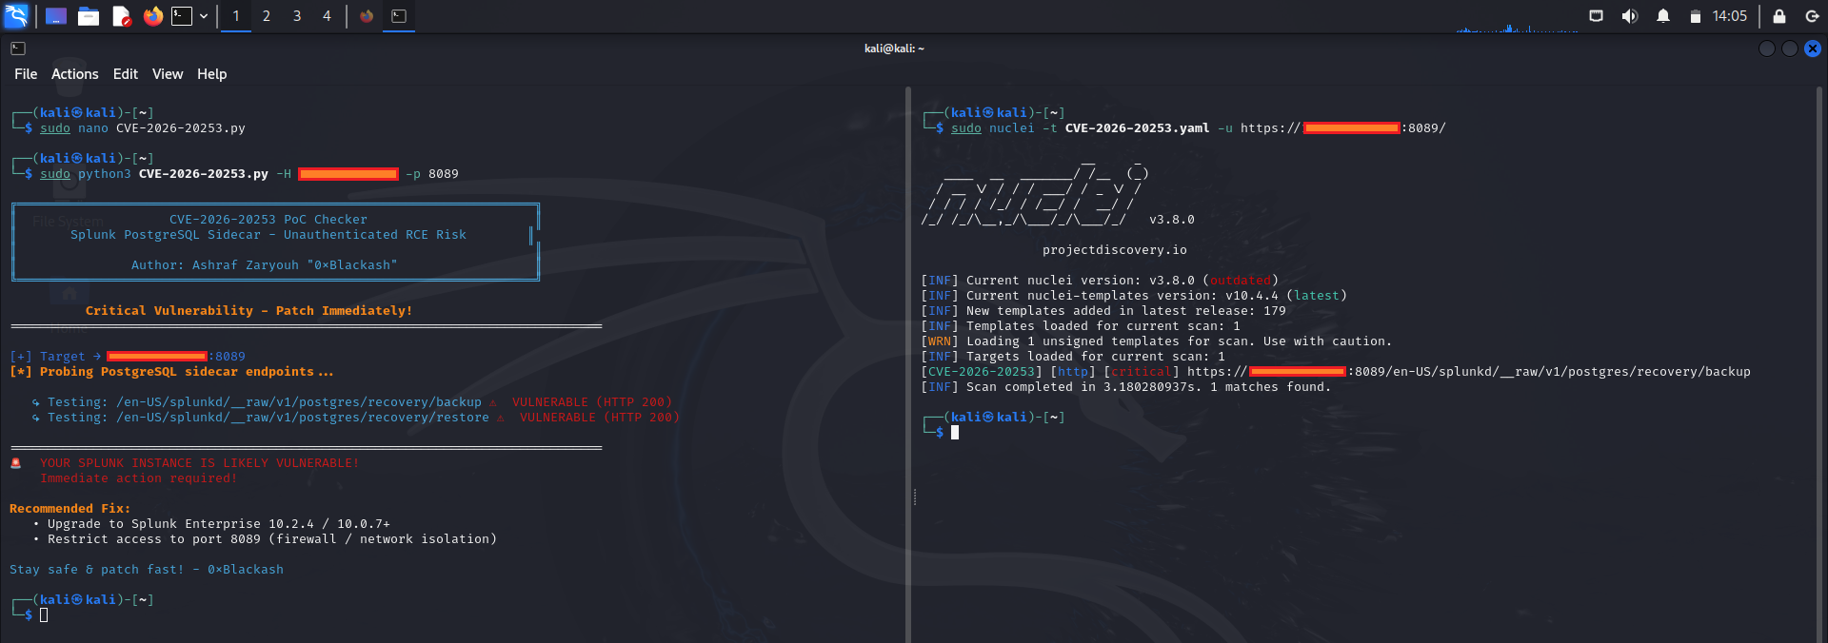This screenshot has width=1828, height=643.
Task: Switch to workspace 1
Action: point(236,16)
